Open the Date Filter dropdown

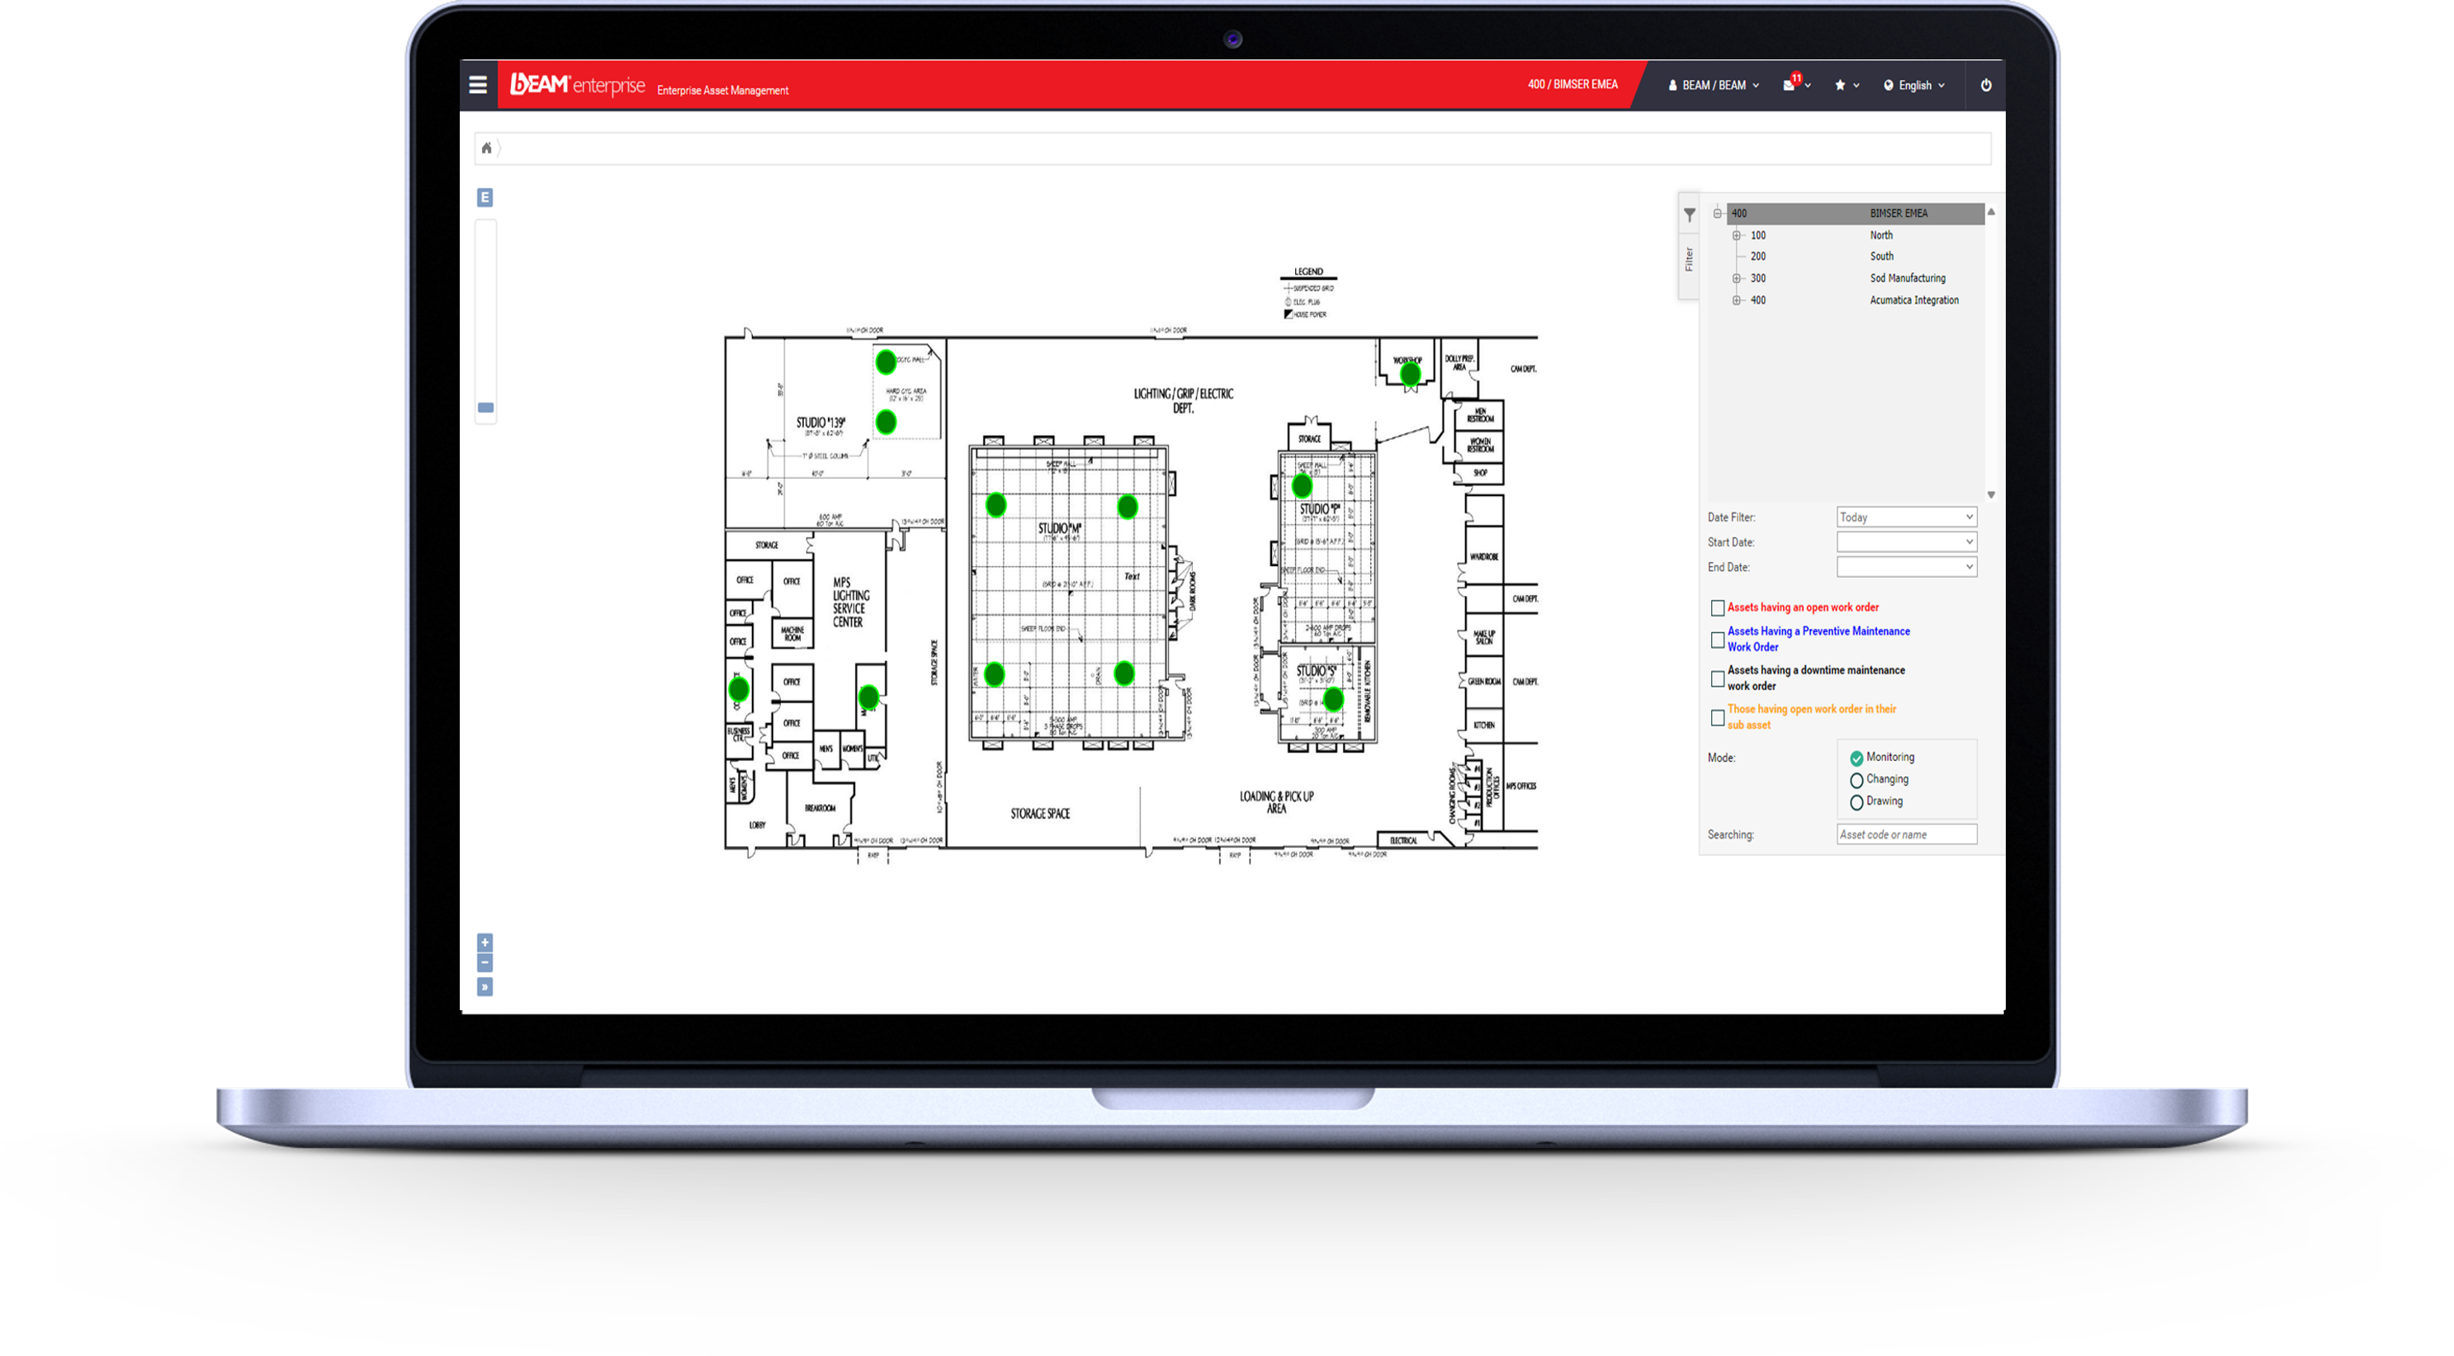(1906, 517)
